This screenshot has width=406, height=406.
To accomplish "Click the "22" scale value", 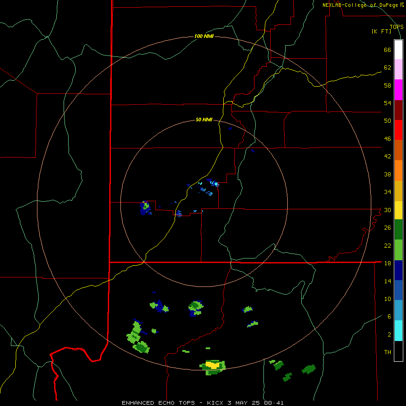I will [x=388, y=246].
